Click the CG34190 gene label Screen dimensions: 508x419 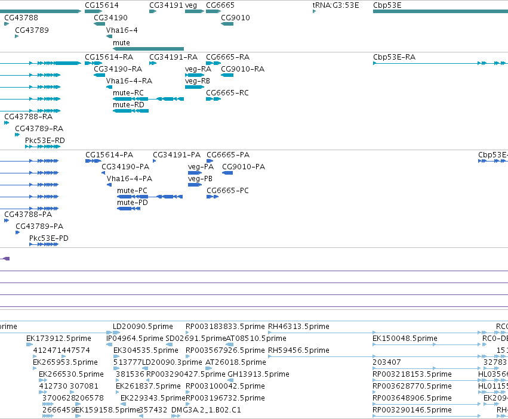click(111, 17)
